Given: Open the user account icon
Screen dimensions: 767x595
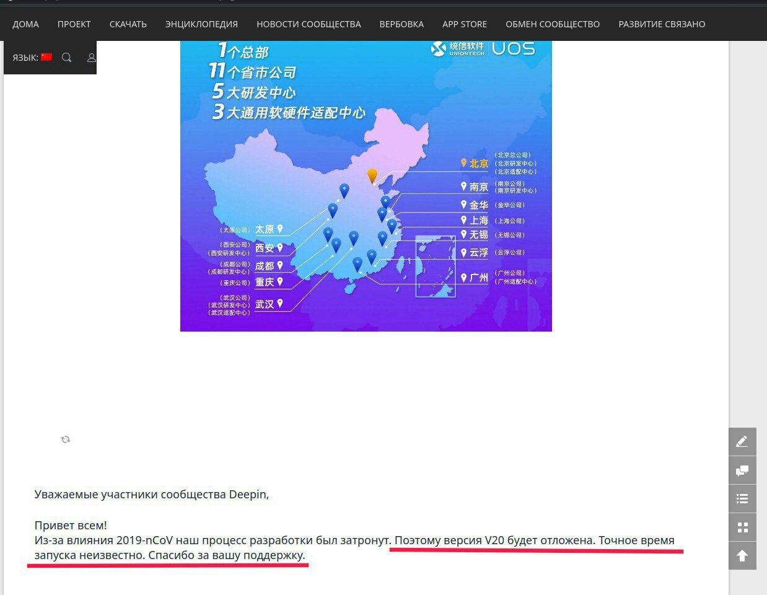Looking at the screenshot, I should point(91,58).
